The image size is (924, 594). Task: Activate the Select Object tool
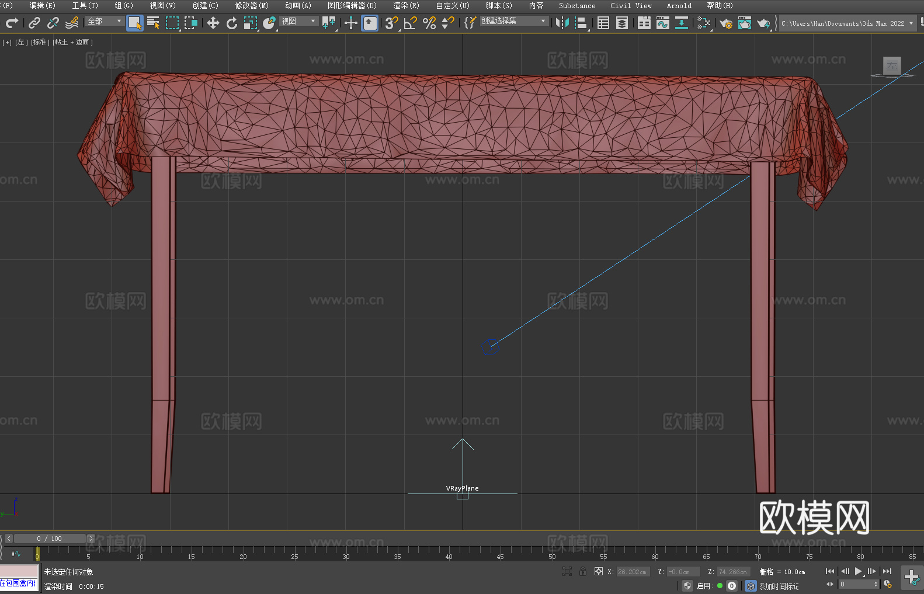(135, 23)
